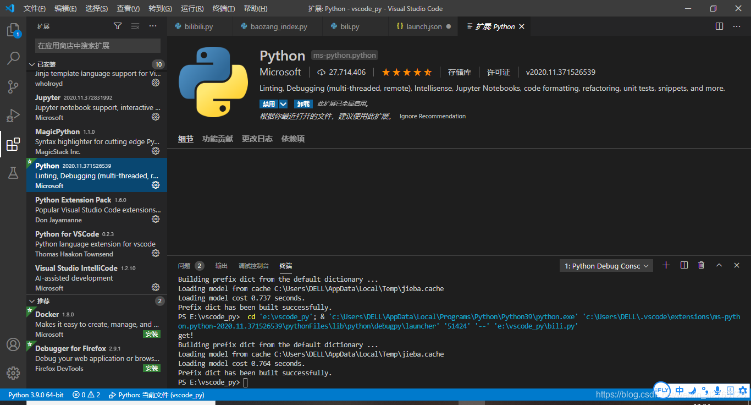Show the extension Changelog tab
This screenshot has width=751, height=405.
pyautogui.click(x=257, y=139)
